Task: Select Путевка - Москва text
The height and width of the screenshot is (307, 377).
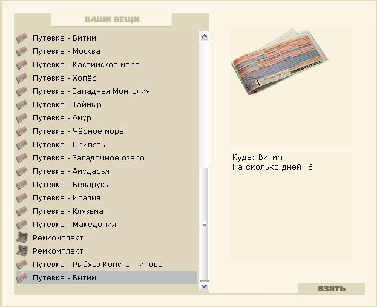Action: click(x=67, y=51)
